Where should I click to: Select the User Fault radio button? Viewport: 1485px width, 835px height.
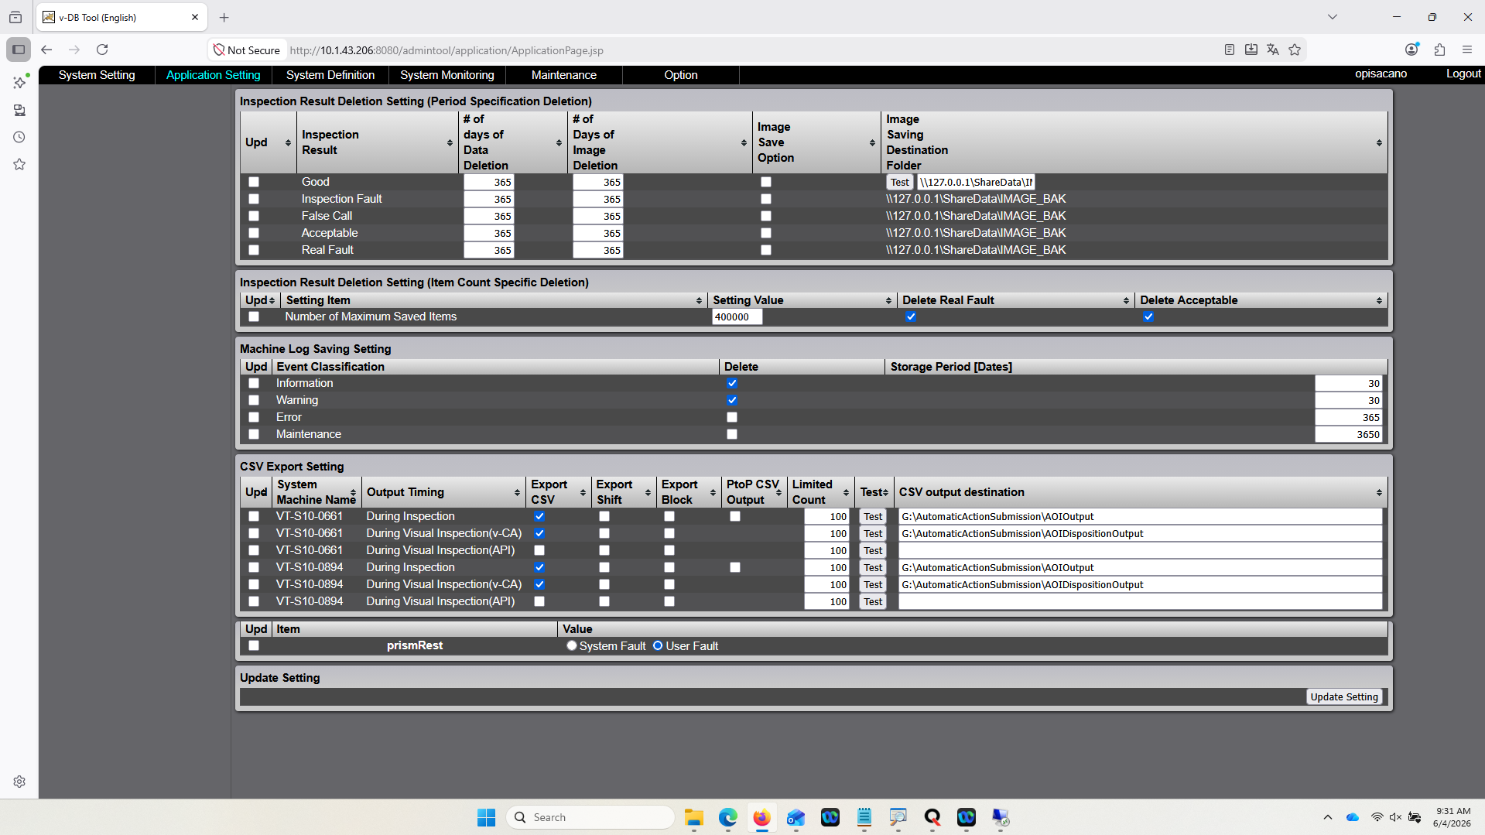coord(658,645)
